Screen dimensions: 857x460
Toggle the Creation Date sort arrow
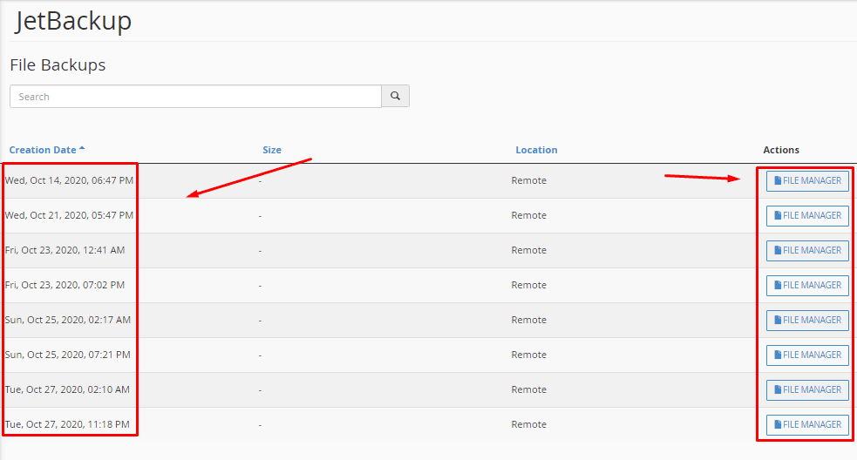tap(82, 149)
